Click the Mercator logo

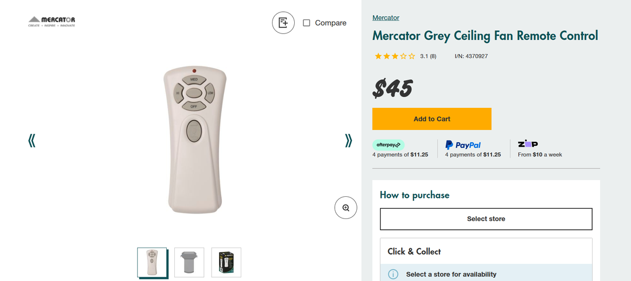click(52, 22)
